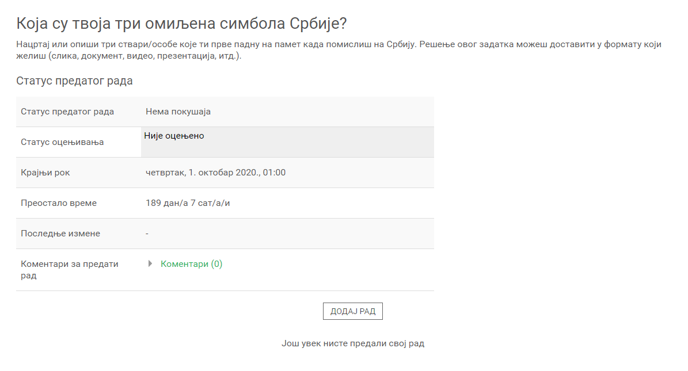The height and width of the screenshot is (371, 688).
Task: Open the Коментари (0) link
Action: click(x=191, y=264)
